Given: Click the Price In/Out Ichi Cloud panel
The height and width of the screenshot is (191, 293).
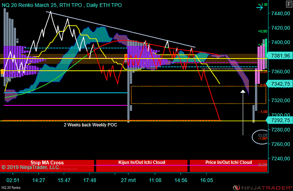Looking at the screenshot, I should point(228,166).
